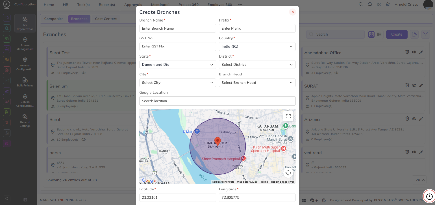Click the GST No. input field
435x205 pixels.
point(178,46)
